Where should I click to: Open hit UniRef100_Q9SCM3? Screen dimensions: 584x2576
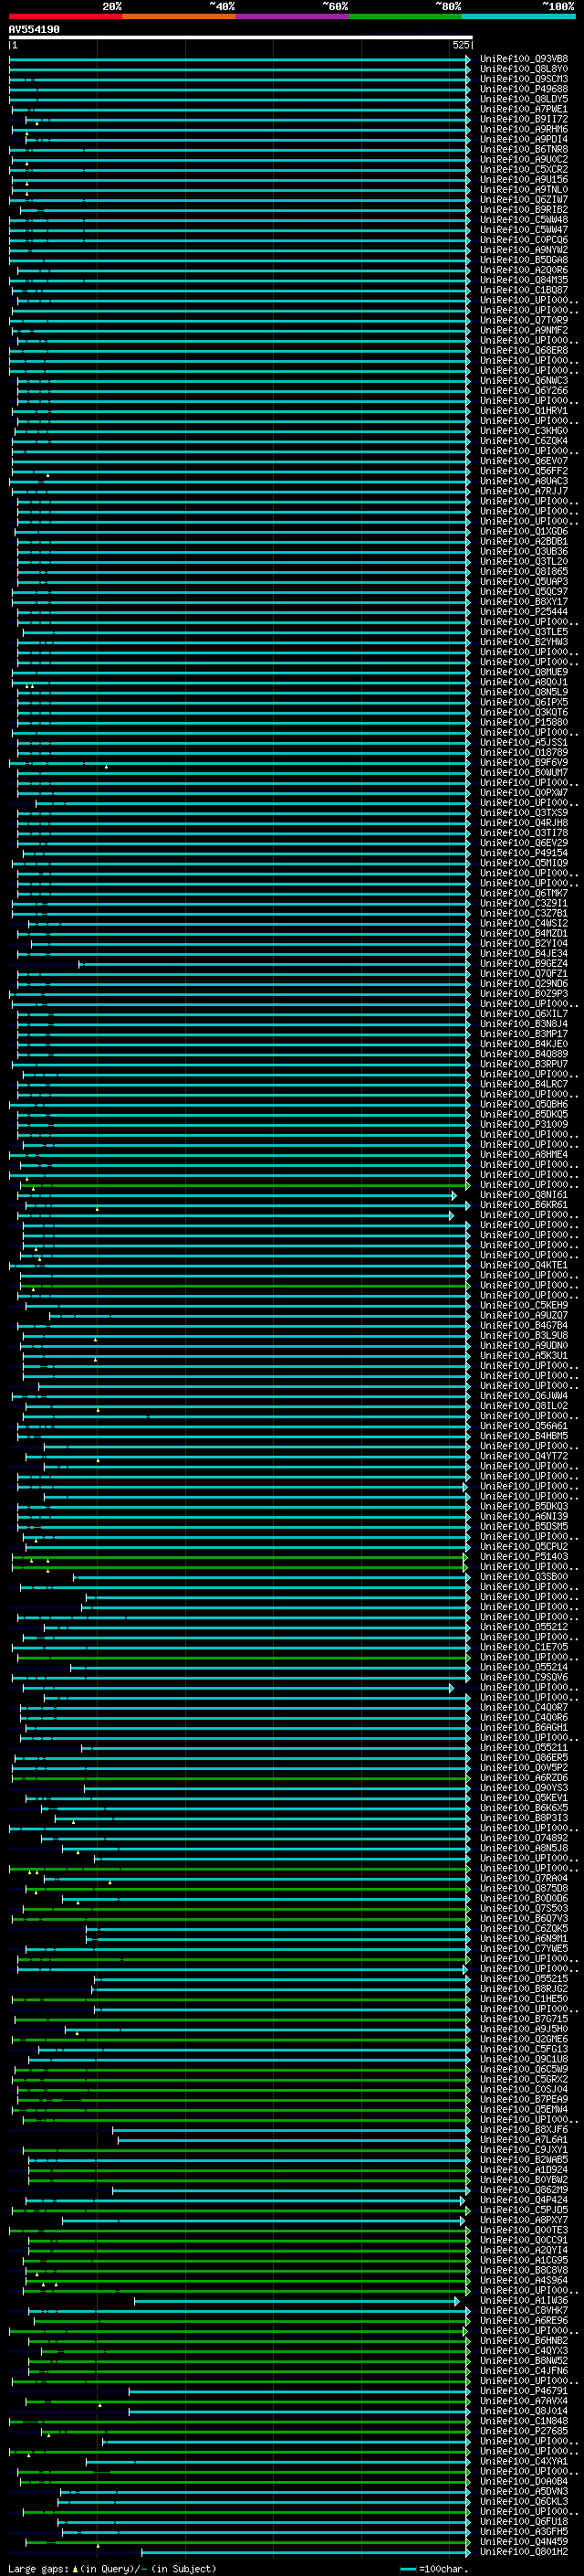coord(524,79)
